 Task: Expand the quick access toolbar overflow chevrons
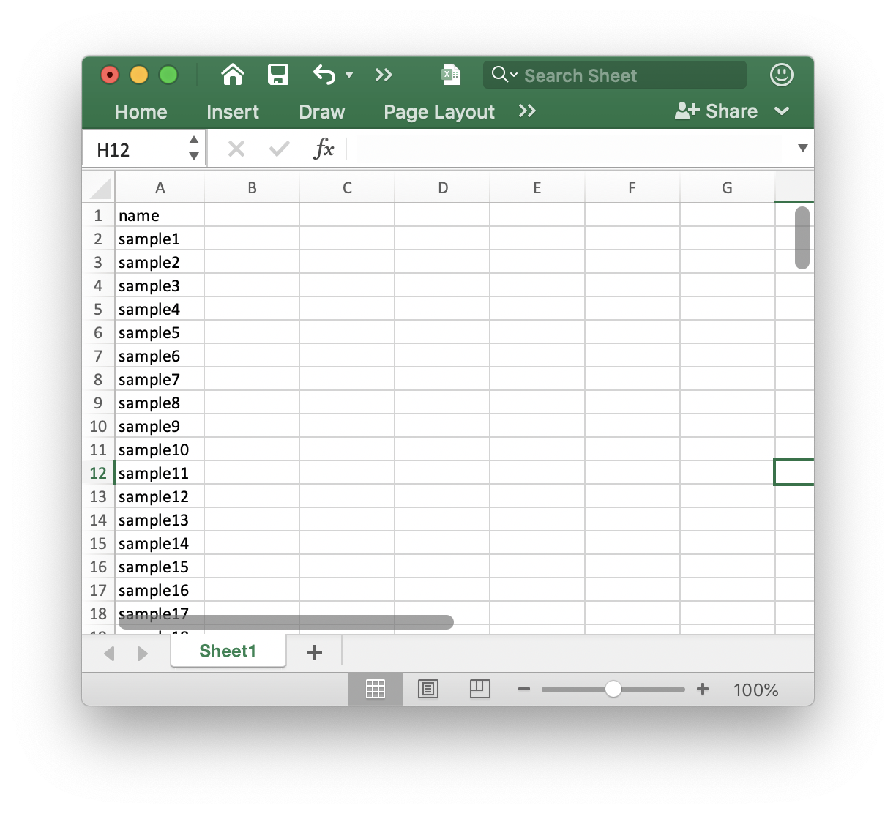pos(384,75)
